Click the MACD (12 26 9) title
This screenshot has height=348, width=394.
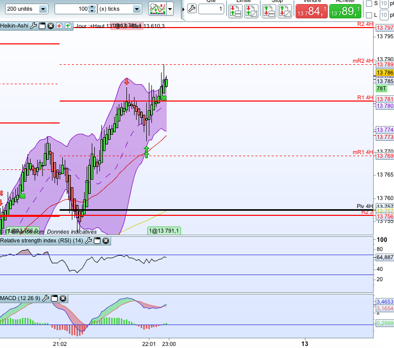tap(20, 298)
